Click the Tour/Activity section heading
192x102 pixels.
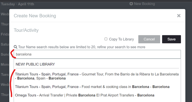point(26,30)
